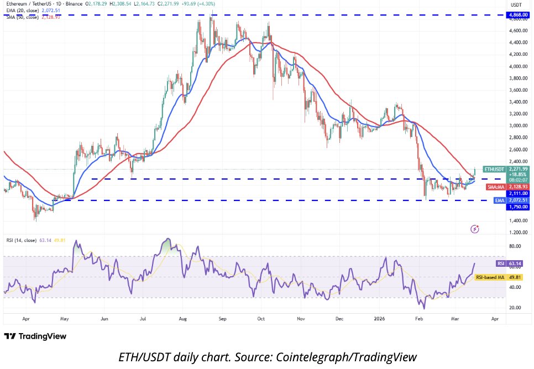The image size is (534, 369).
Task: Click the 1,200.00 price axis label
Action: pyautogui.click(x=519, y=233)
